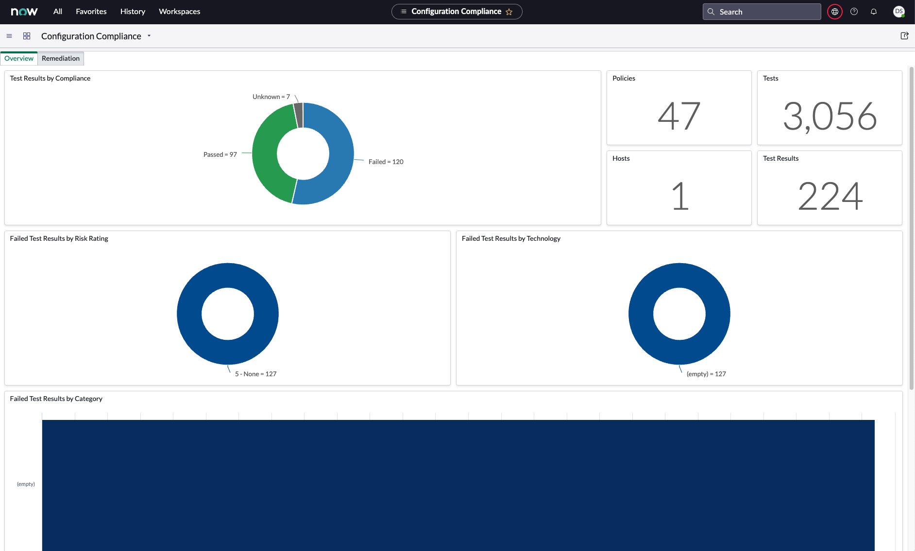The height and width of the screenshot is (551, 915).
Task: Click the ServiceNow 'now' logo
Action: (24, 12)
